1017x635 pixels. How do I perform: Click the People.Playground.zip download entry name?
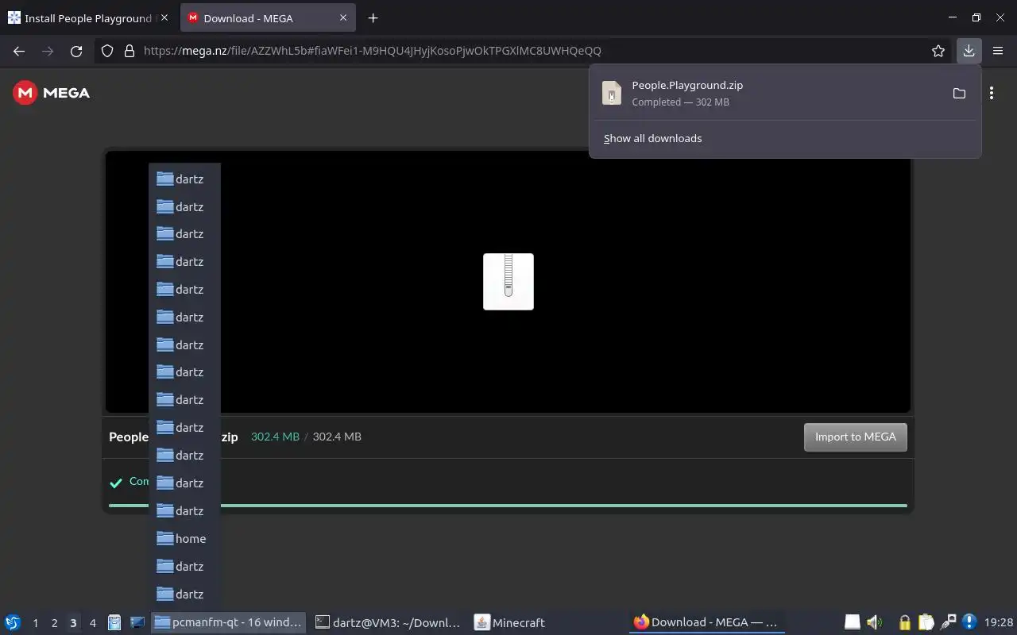[687, 85]
